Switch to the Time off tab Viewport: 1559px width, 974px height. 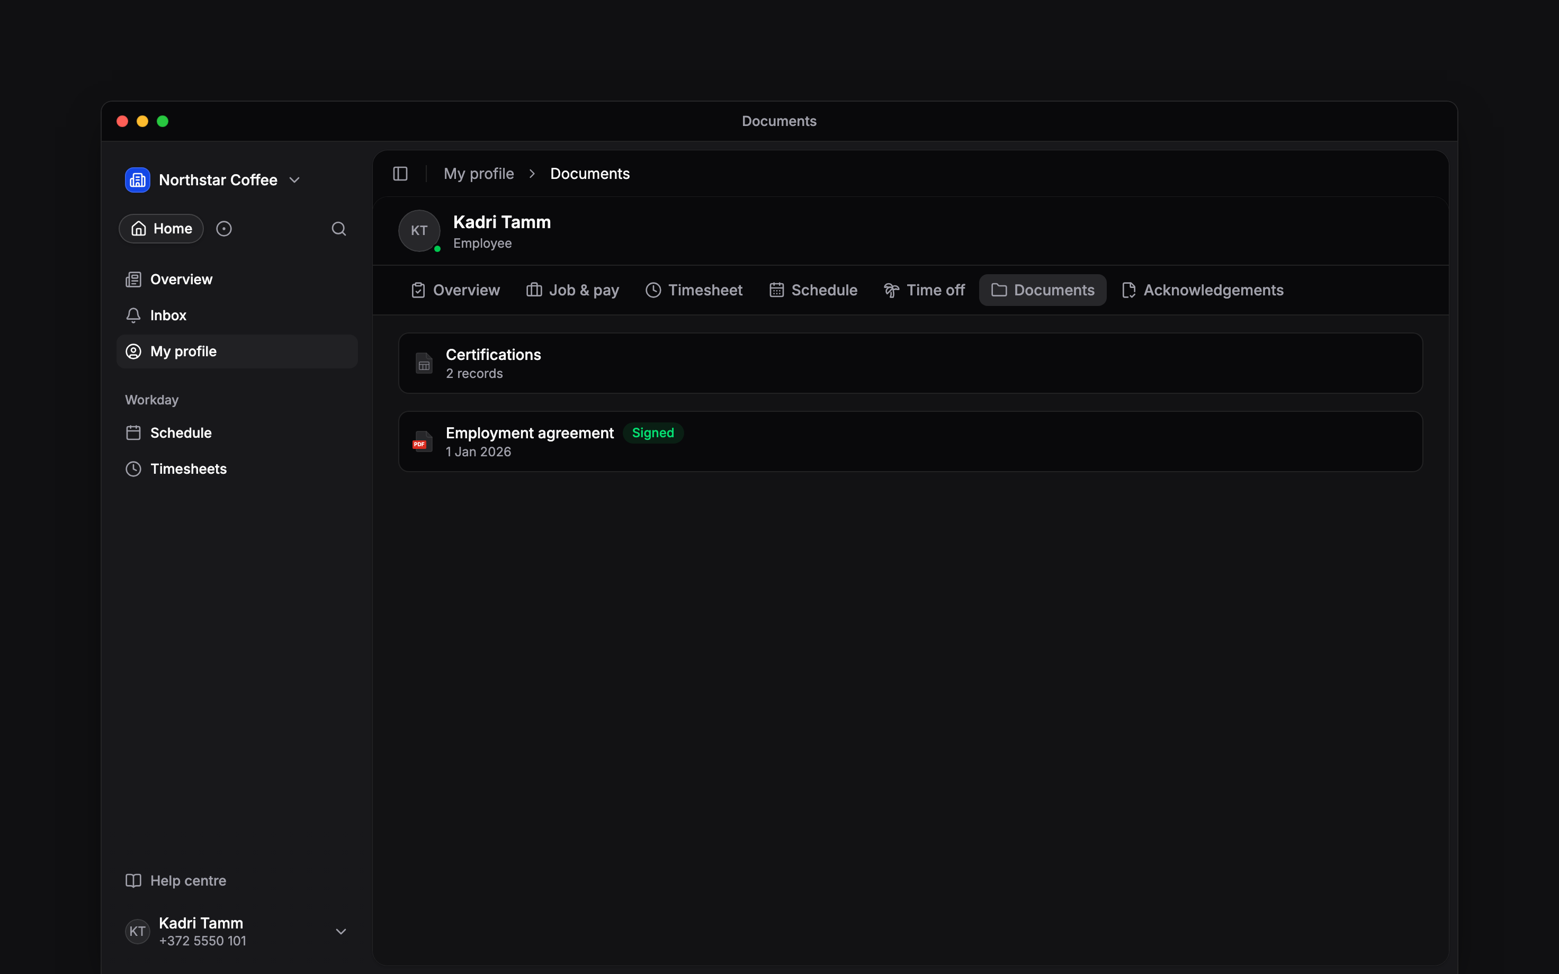click(x=924, y=291)
